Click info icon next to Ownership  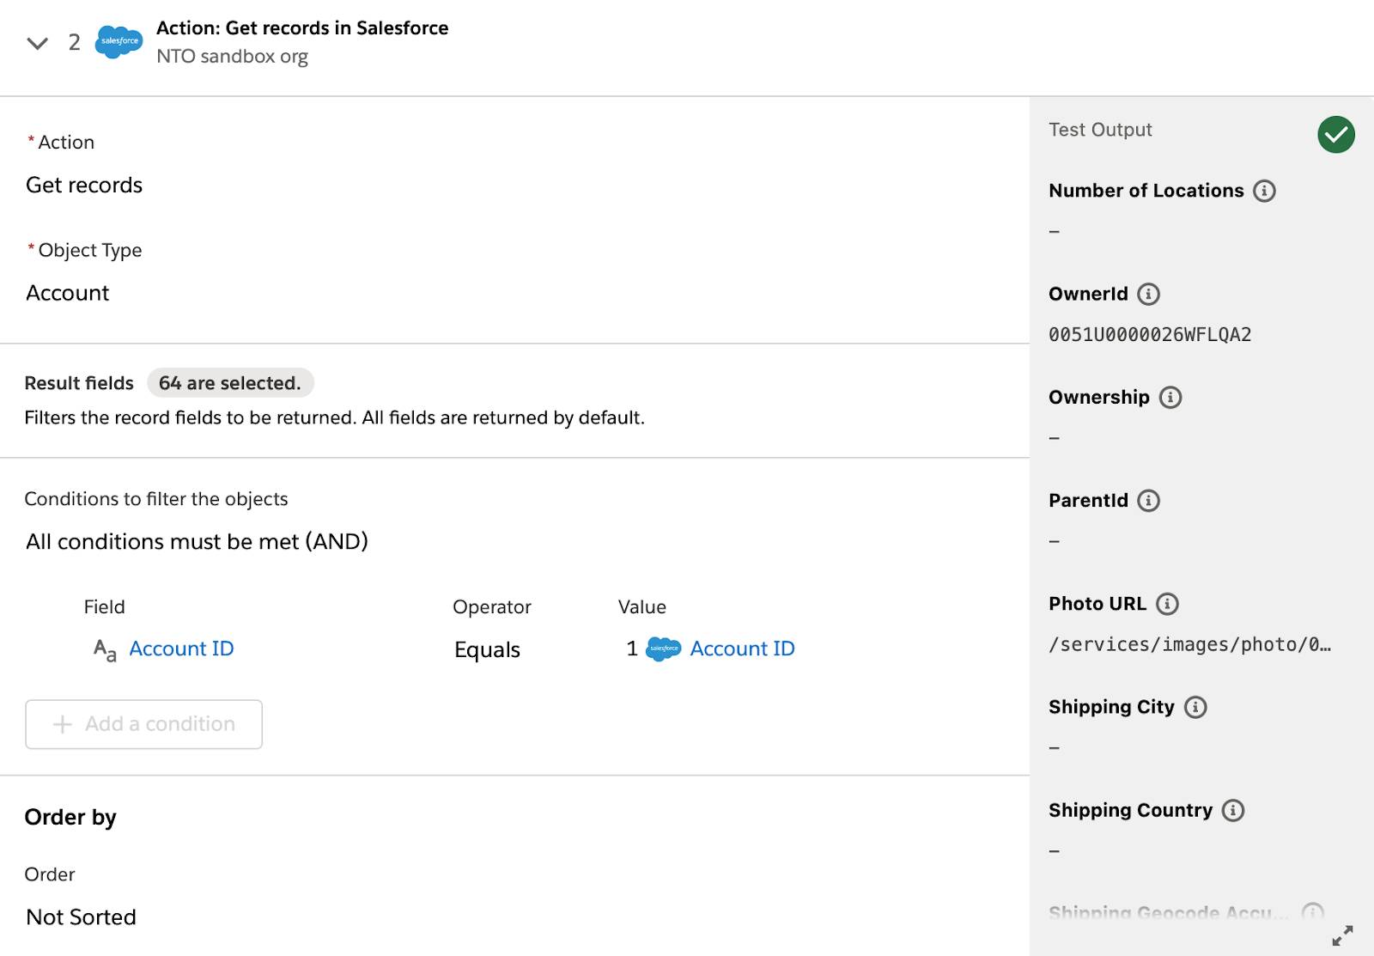point(1170,397)
